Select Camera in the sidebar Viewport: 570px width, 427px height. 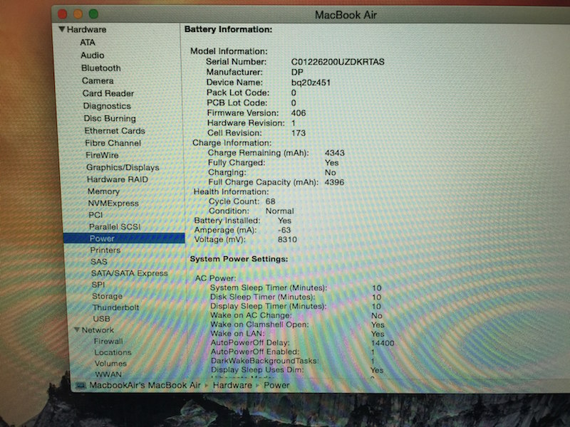tap(98, 80)
